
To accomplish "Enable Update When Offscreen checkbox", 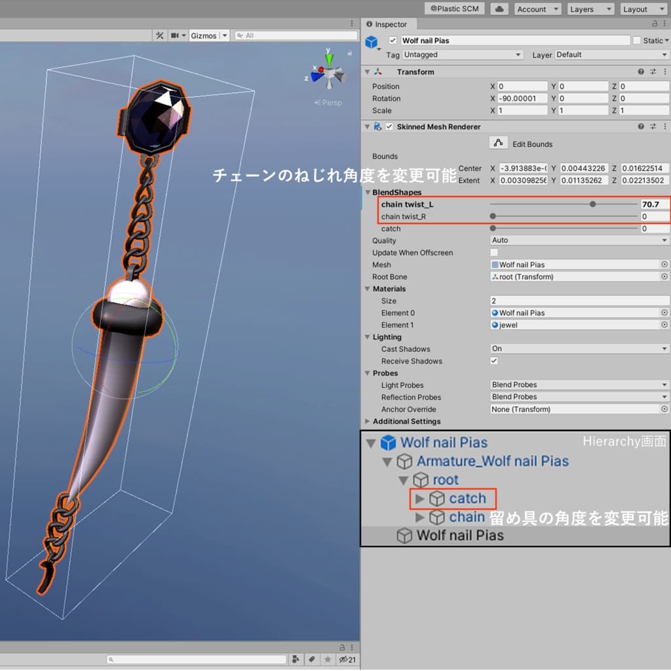I will point(494,253).
